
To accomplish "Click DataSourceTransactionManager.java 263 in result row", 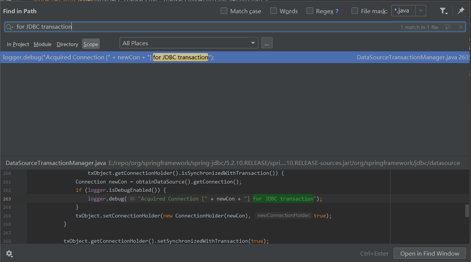I will (x=412, y=57).
